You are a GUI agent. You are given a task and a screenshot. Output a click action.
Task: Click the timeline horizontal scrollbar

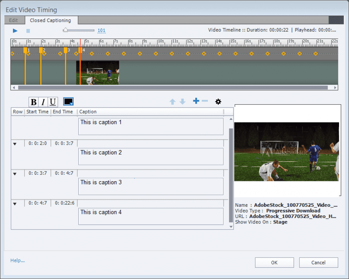[x=173, y=88]
